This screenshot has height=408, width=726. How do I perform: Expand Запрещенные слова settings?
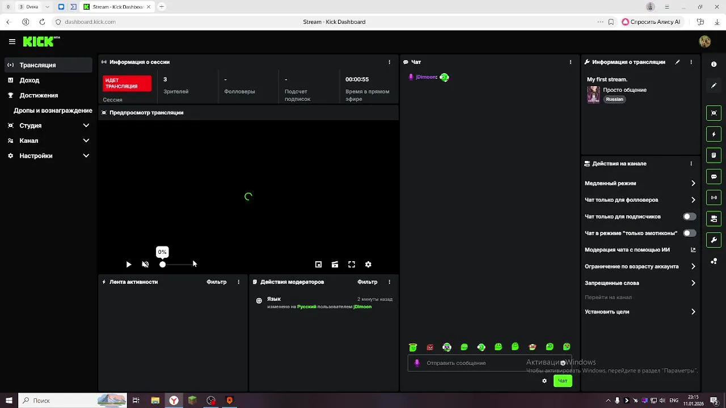pyautogui.click(x=640, y=283)
